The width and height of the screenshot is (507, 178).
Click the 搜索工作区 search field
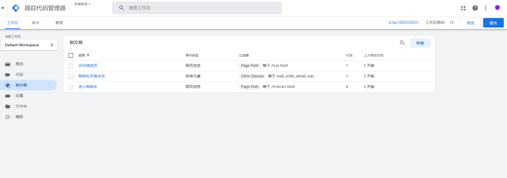coord(197,8)
